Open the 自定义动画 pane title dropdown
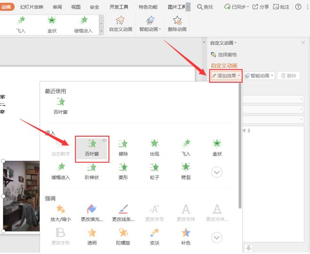Screen dimensions: 310x254 click(223, 43)
